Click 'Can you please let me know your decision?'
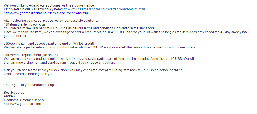 click(36, 70)
